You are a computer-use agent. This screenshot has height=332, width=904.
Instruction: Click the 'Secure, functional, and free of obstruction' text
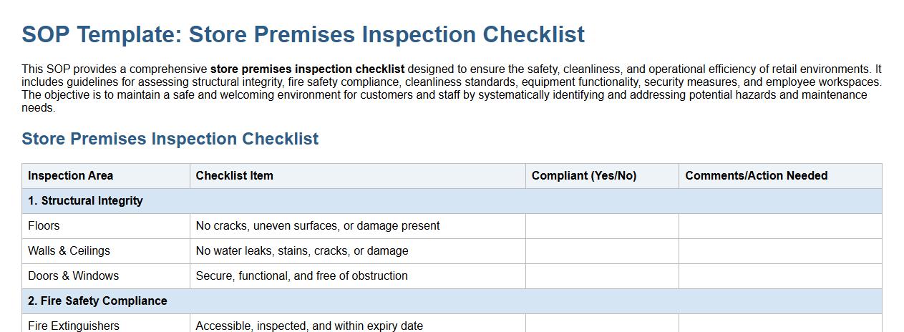(301, 276)
